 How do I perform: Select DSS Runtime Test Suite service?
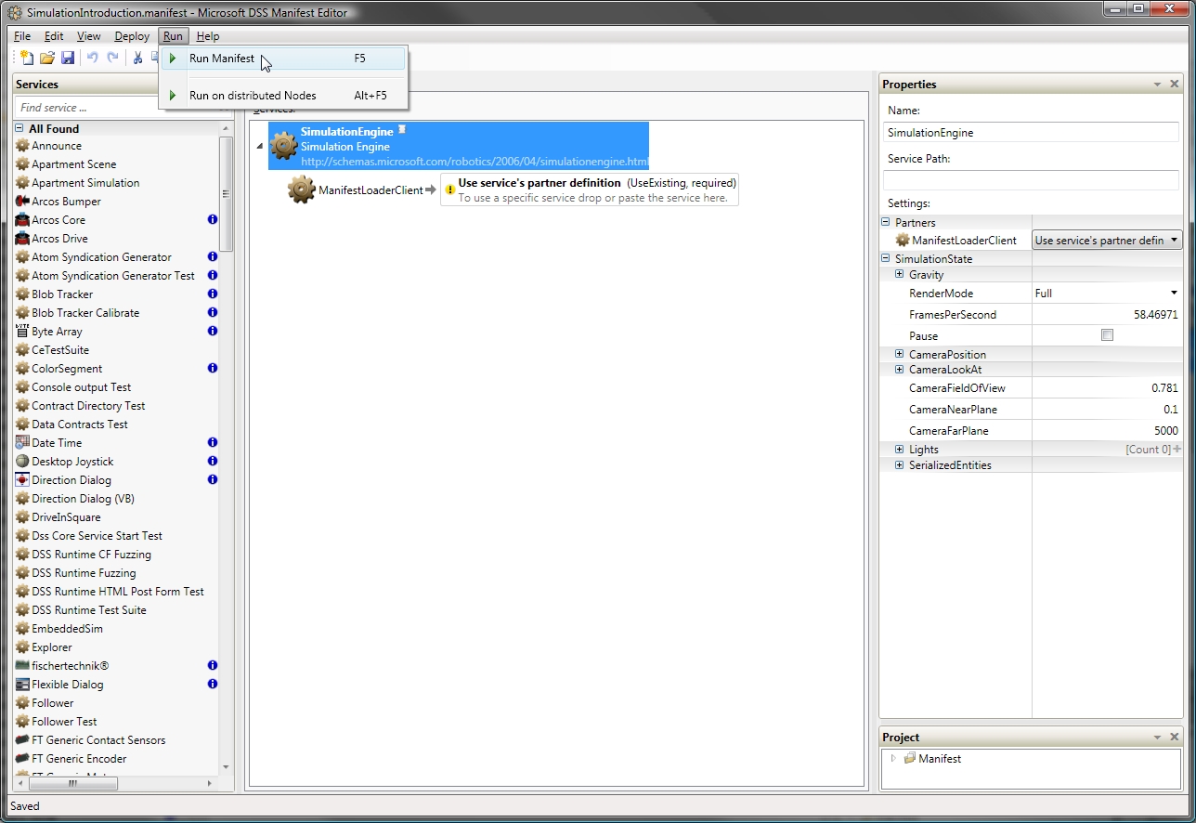tap(89, 610)
